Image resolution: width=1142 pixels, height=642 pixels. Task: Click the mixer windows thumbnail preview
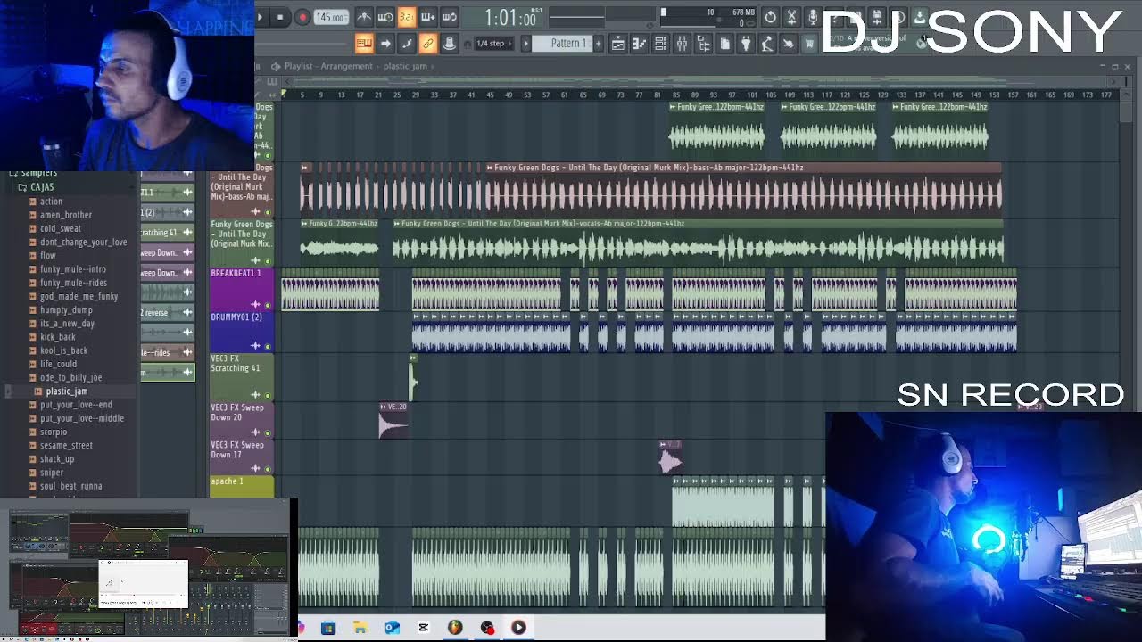(x=147, y=571)
